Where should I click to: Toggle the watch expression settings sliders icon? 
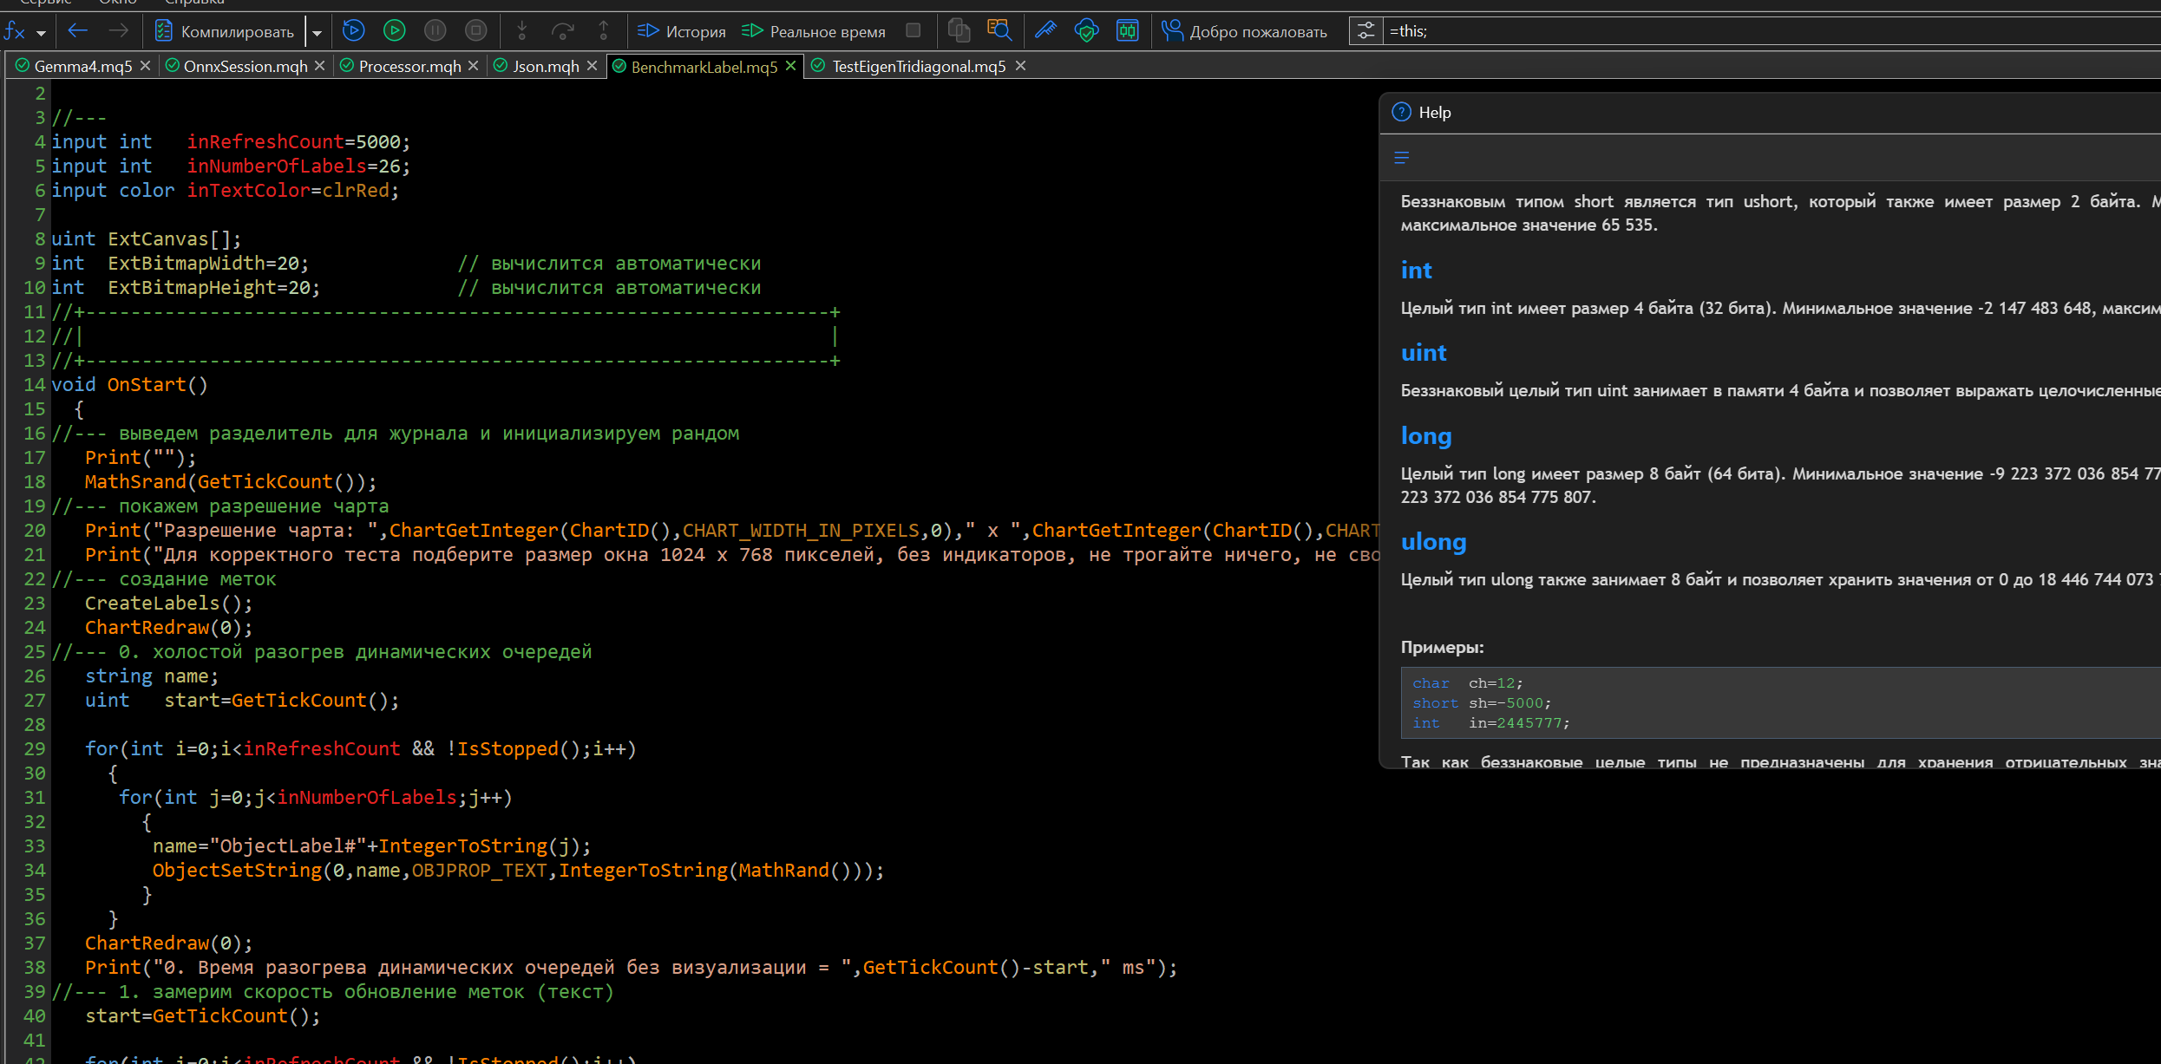point(1365,31)
